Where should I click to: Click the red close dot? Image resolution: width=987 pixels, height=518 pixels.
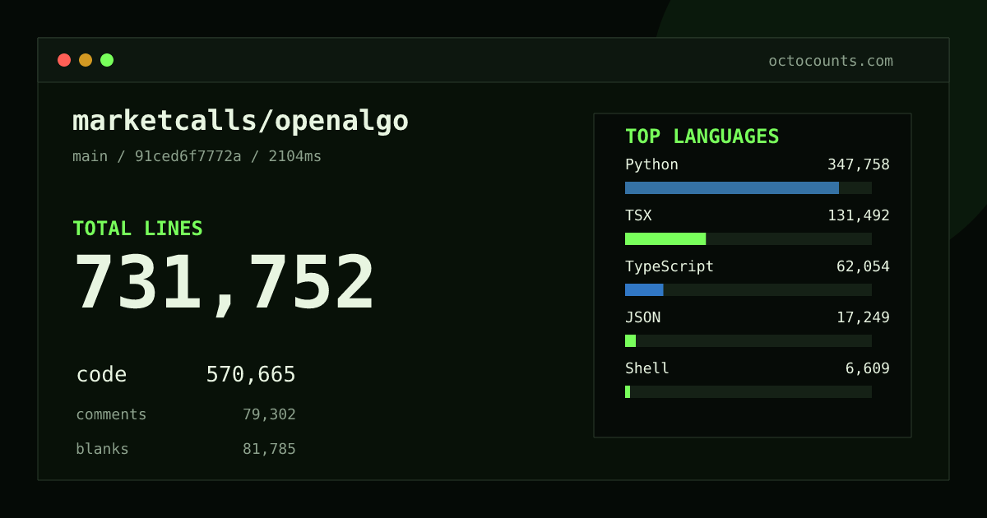pyautogui.click(x=64, y=60)
